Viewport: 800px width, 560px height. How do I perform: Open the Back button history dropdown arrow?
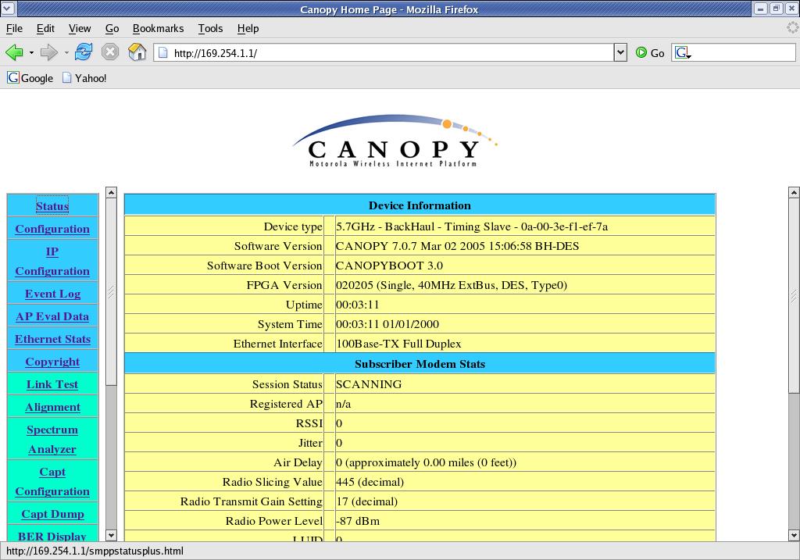click(31, 53)
